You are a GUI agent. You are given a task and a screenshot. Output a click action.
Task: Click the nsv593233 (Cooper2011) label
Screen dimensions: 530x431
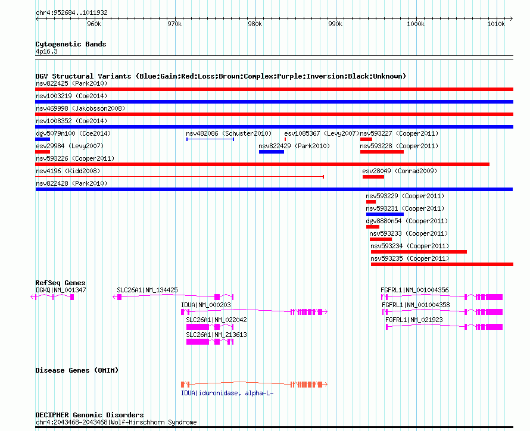coord(409,233)
